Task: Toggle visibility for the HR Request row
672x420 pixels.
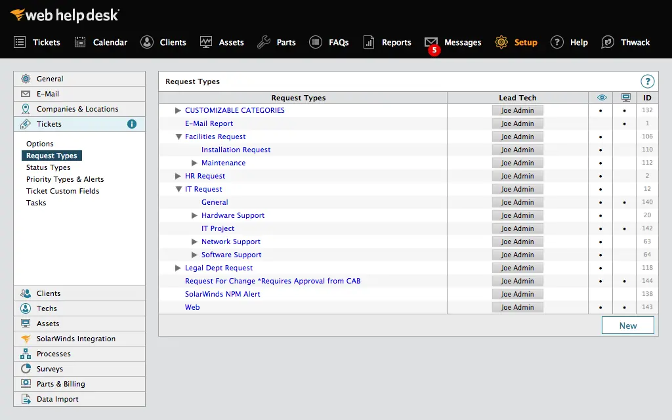Action: coord(601,176)
